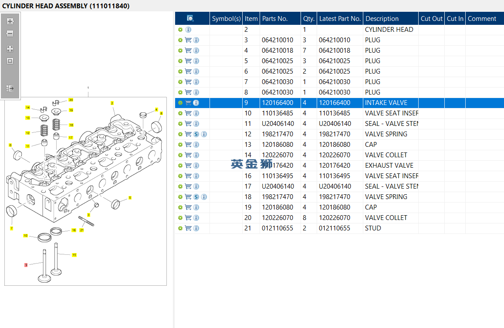Click supersession S icon for item 12
Viewport: 504px width, 328px height.
(x=196, y=134)
